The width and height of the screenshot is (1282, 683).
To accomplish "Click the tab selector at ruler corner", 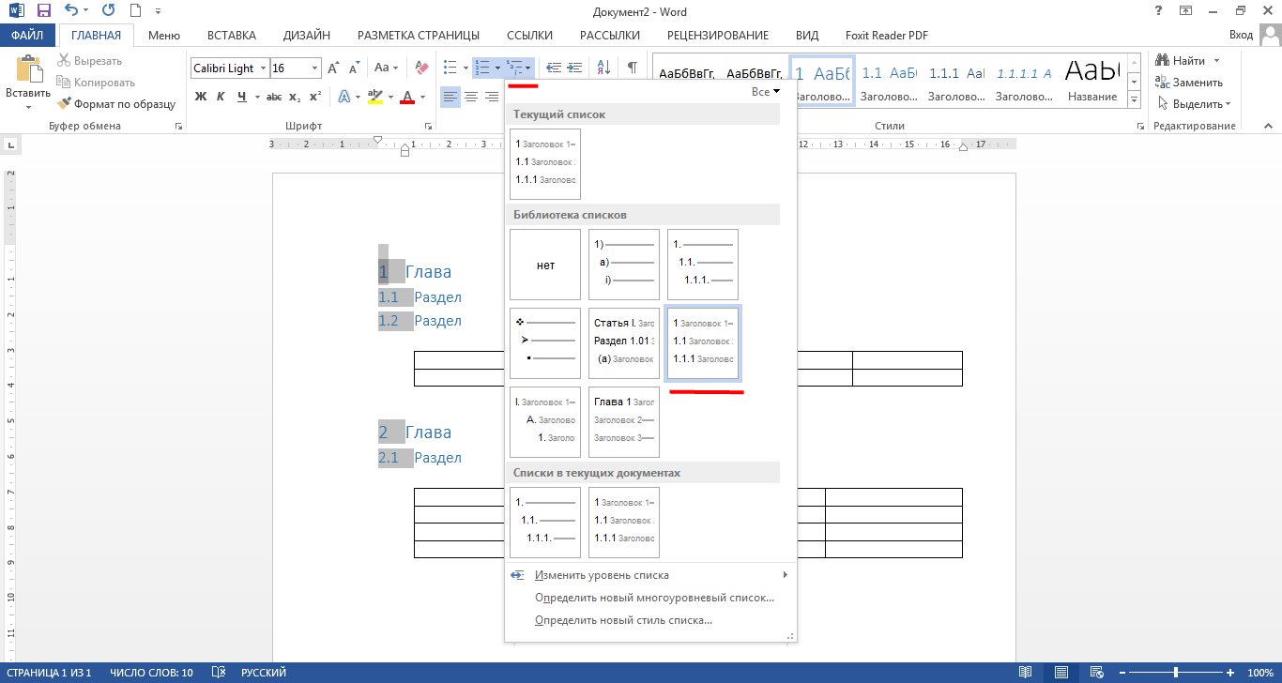I will (11, 144).
